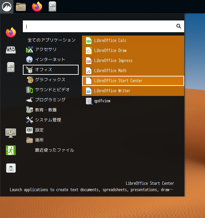Open the サウンドとビデオ category
This screenshot has height=218, width=205.
(51, 90)
